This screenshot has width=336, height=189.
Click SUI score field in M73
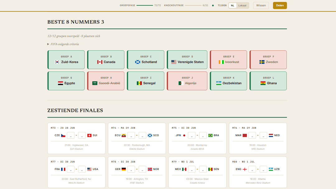click(x=82, y=136)
